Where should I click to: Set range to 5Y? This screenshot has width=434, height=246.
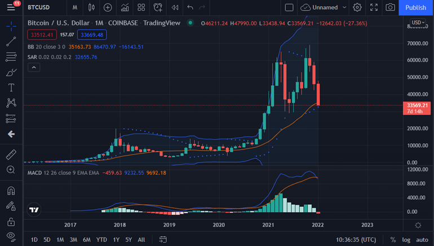pos(129,240)
